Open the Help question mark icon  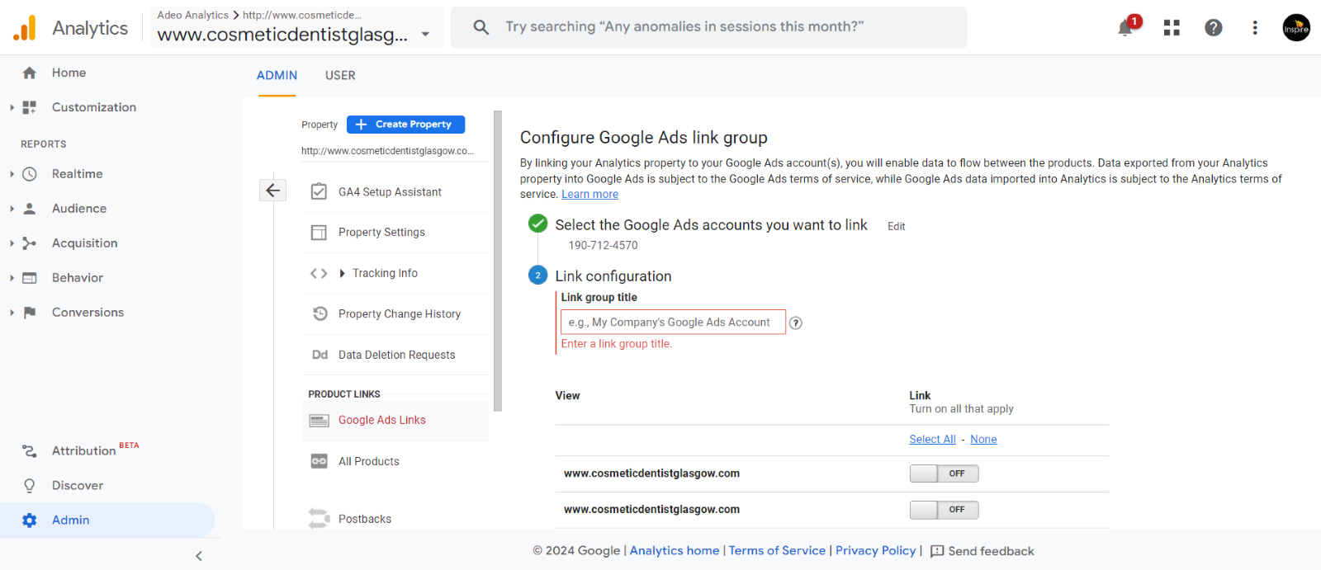tap(1213, 28)
